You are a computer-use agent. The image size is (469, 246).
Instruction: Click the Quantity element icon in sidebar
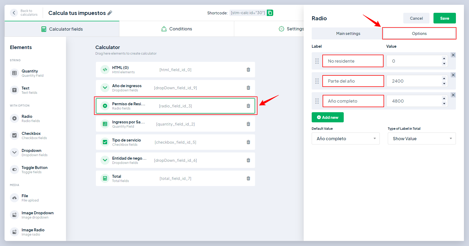pyautogui.click(x=14, y=73)
